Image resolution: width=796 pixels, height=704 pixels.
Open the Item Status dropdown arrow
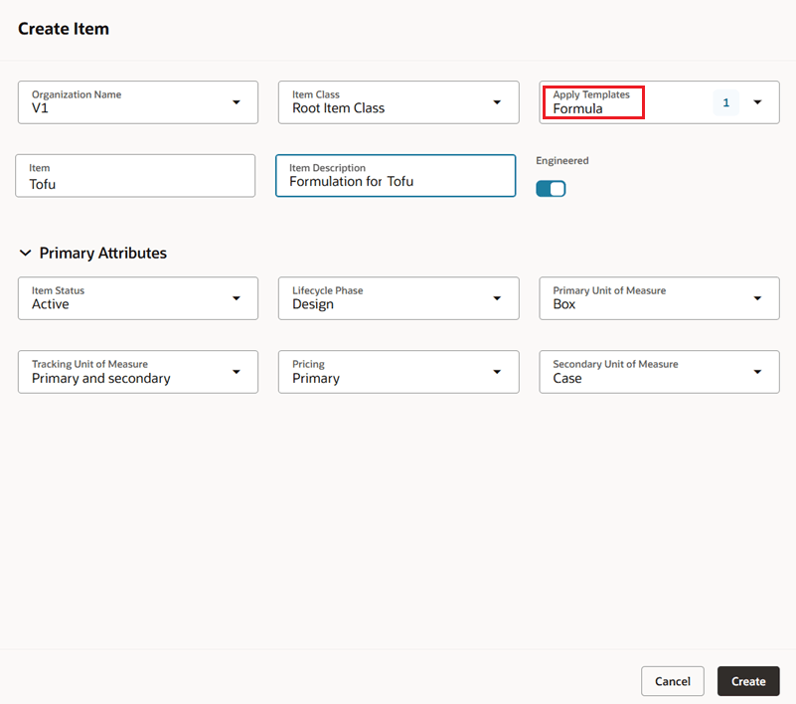(x=237, y=298)
